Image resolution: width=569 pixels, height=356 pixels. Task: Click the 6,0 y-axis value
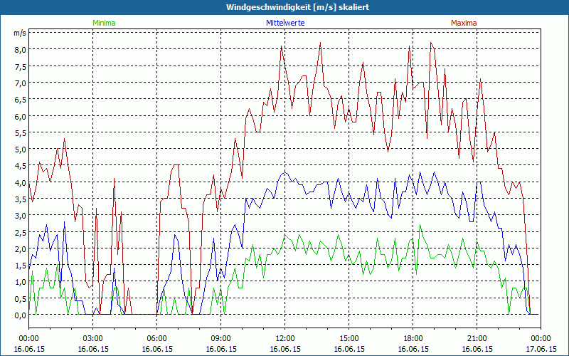[x=21, y=116]
